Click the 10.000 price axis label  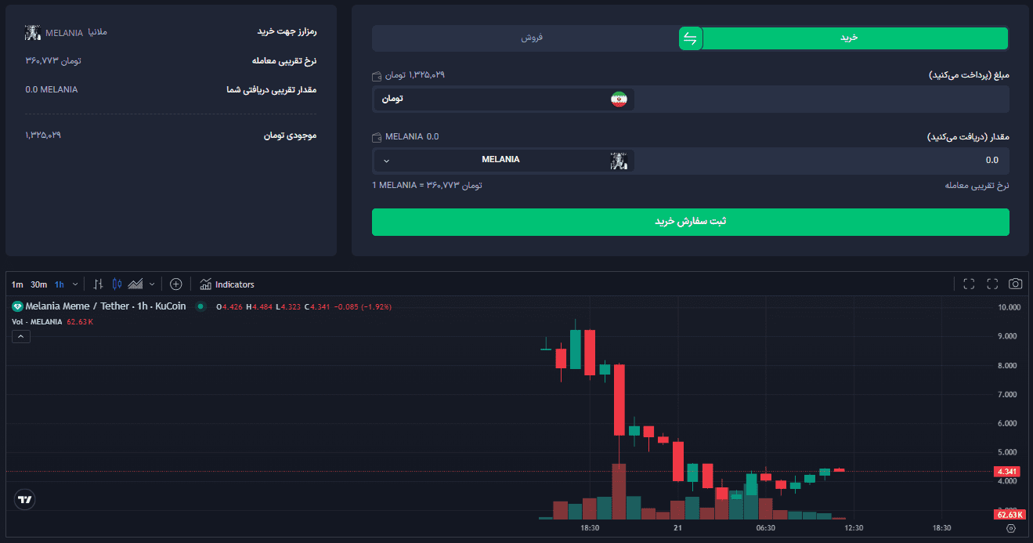pyautogui.click(x=1009, y=307)
